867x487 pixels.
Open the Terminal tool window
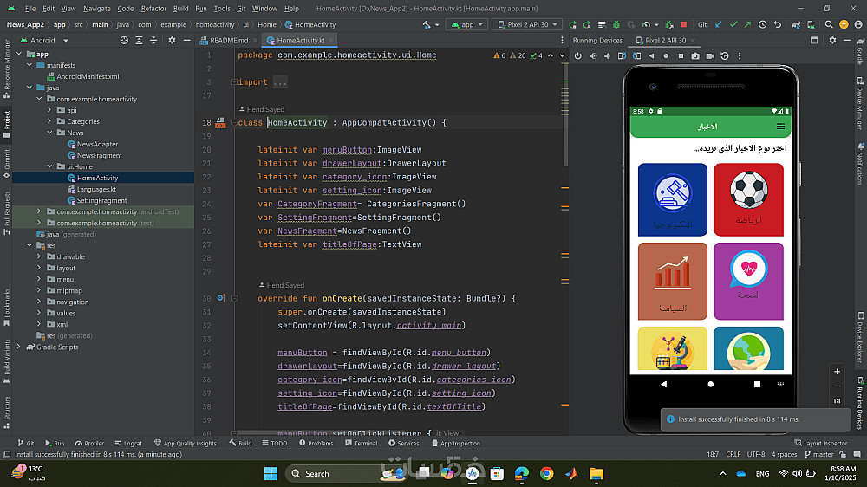pos(360,443)
